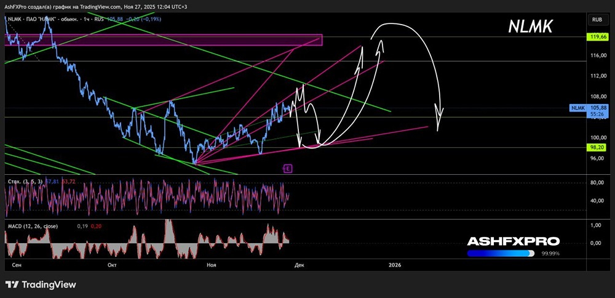The width and height of the screenshot is (615, 298).
Task: Select the MACD (12, 26, close) legend
Action: click(x=33, y=226)
